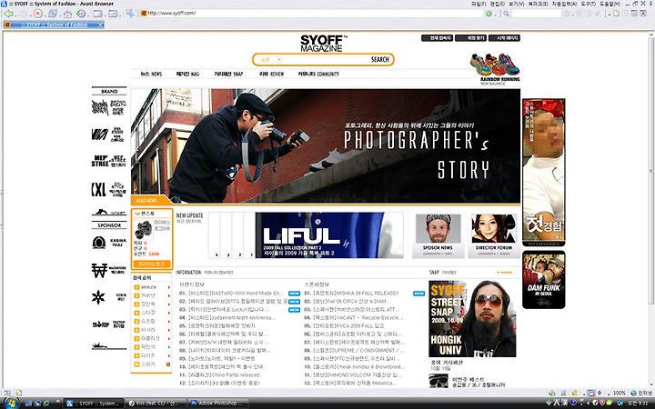Open the 거리패션 SNAP section

point(228,74)
